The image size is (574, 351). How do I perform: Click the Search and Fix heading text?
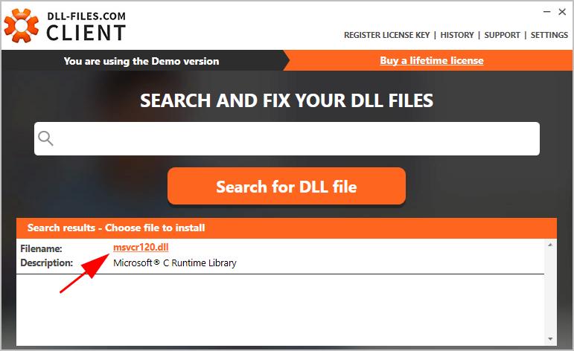tap(287, 100)
